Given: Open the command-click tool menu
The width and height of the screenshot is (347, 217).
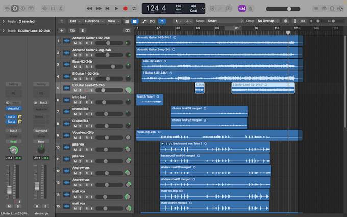Looking at the screenshot, I should pos(188,21).
